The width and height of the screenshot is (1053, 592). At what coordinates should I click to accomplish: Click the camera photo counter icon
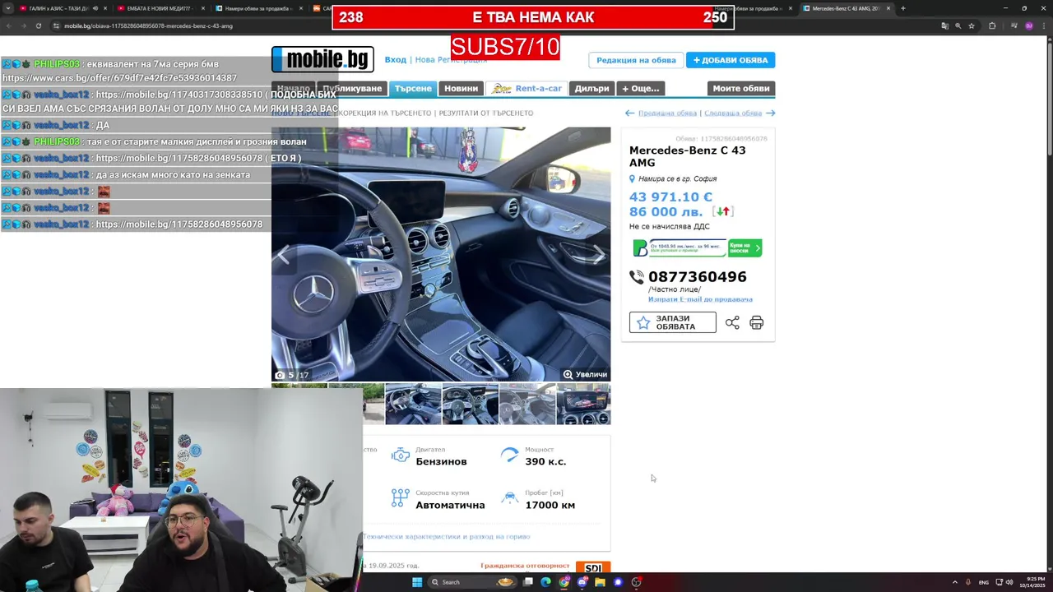pos(280,375)
